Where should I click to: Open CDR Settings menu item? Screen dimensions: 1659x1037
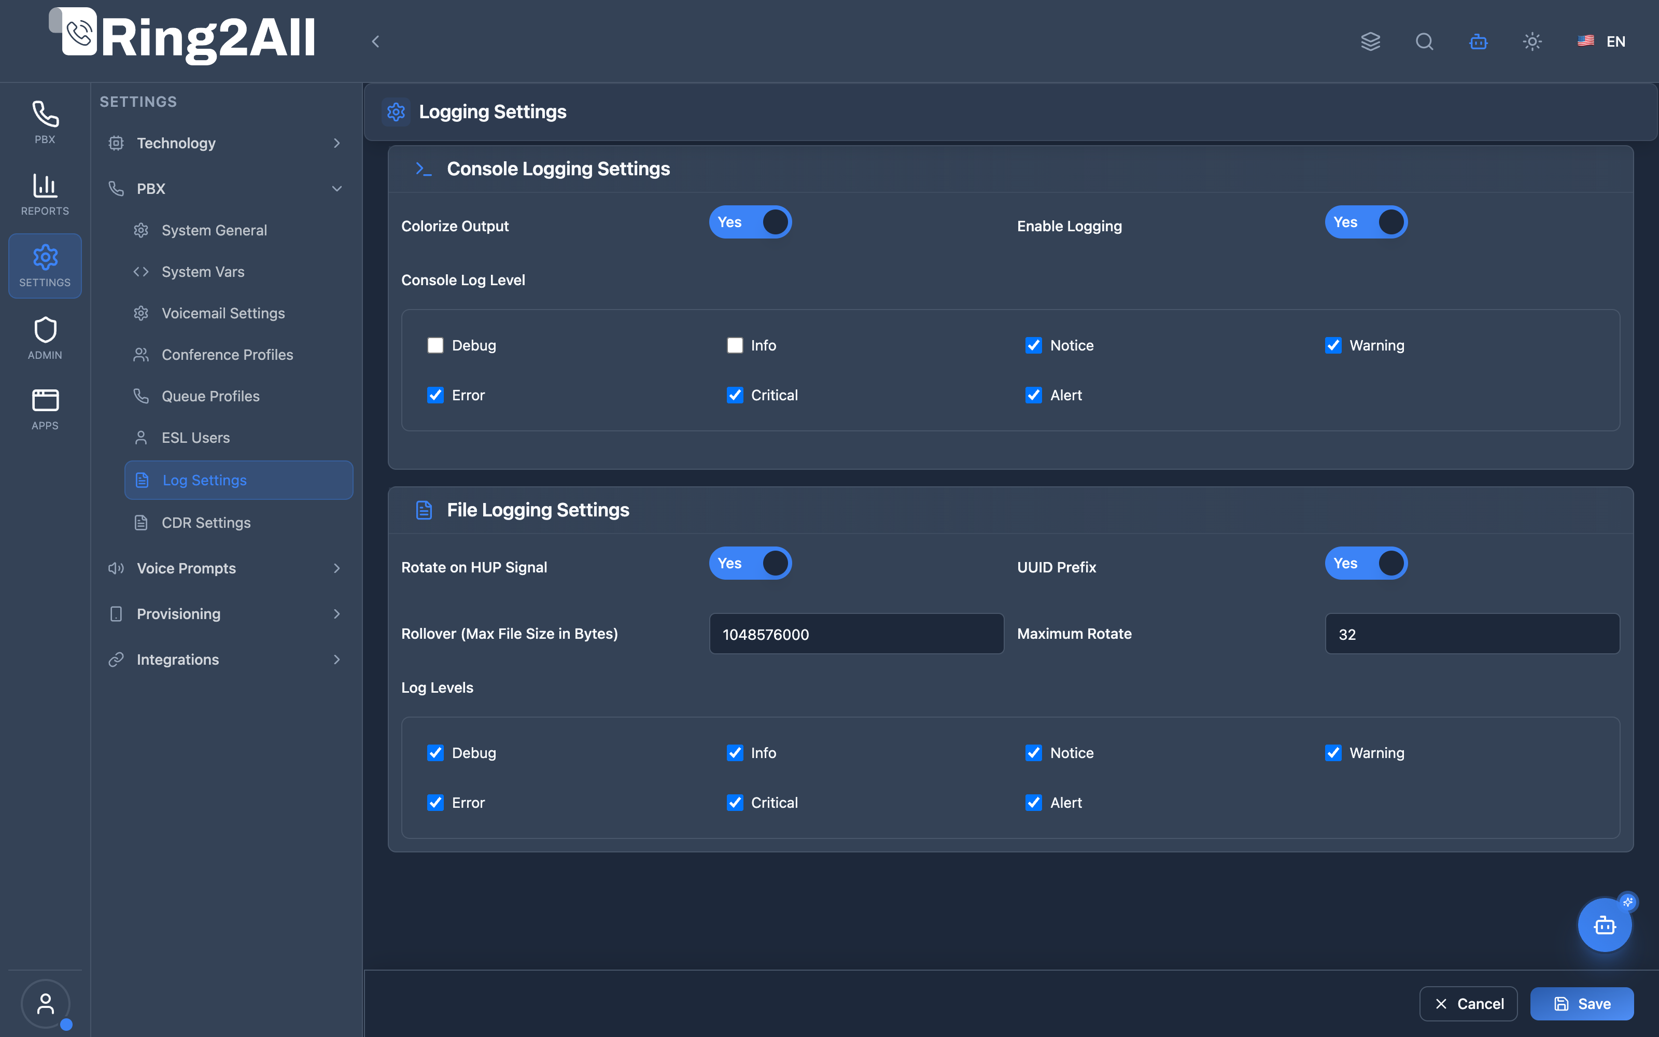click(238, 523)
